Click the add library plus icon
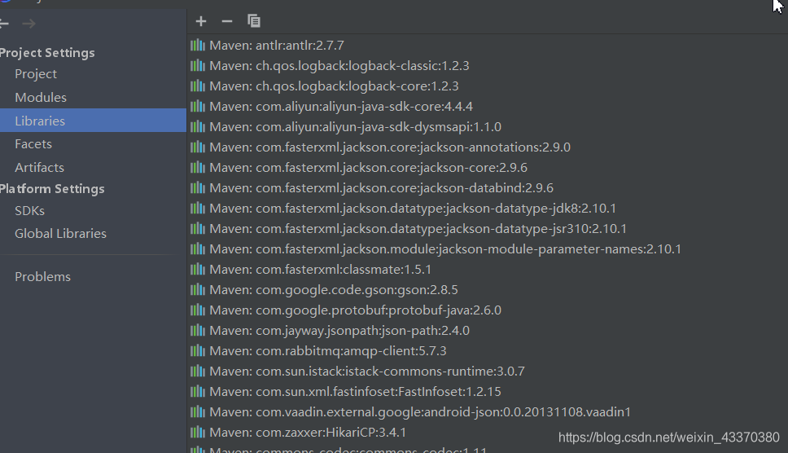This screenshot has height=453, width=788. [201, 21]
